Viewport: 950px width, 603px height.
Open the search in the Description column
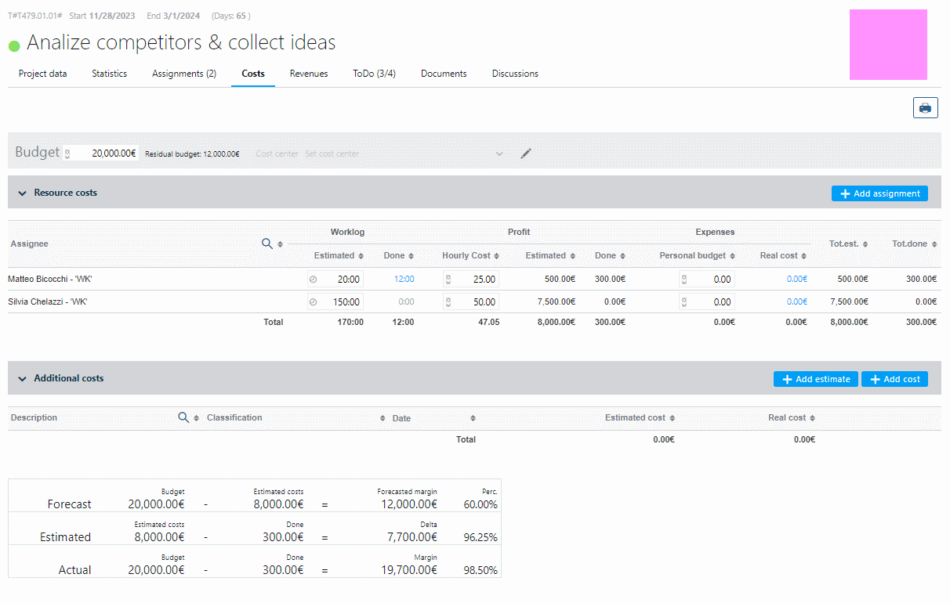183,417
